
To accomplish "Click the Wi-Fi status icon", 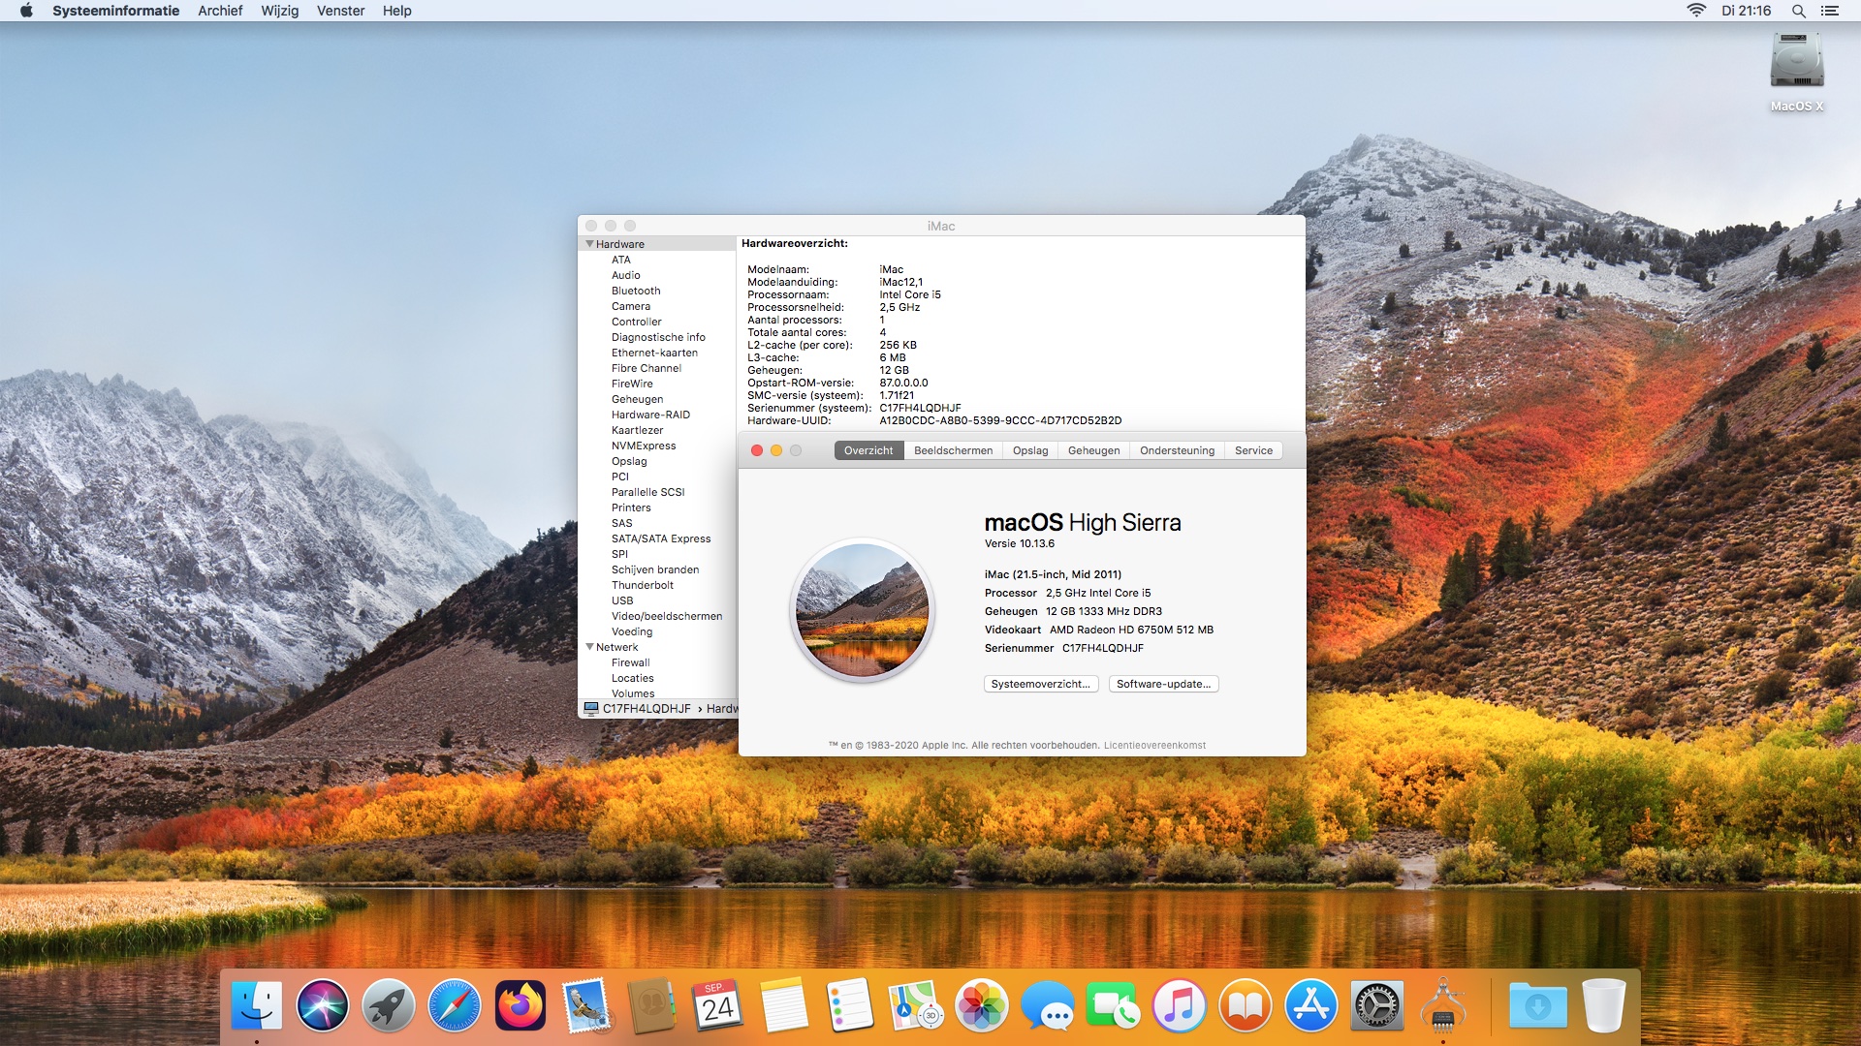I will point(1696,11).
